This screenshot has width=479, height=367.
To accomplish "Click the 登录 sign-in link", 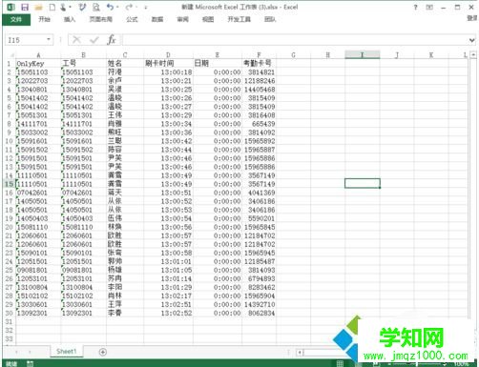I will click(471, 18).
